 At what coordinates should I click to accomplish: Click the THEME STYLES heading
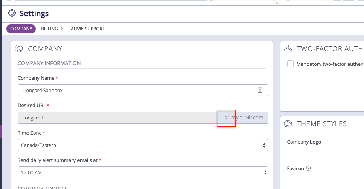pos(322,124)
